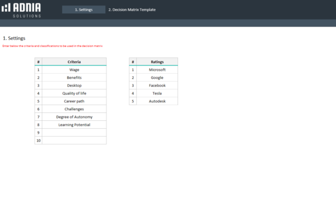The image size is (336, 221).
Task: Click the red instruction text line
Action: click(53, 46)
